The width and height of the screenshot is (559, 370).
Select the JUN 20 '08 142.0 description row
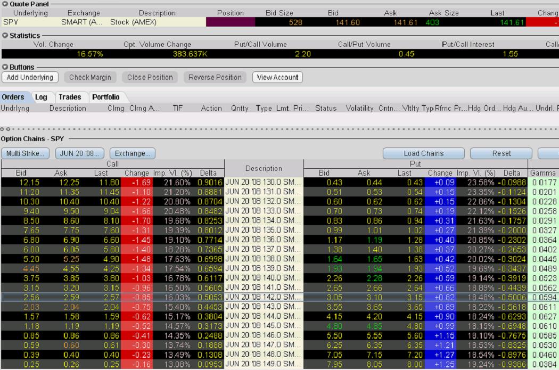[x=264, y=297]
